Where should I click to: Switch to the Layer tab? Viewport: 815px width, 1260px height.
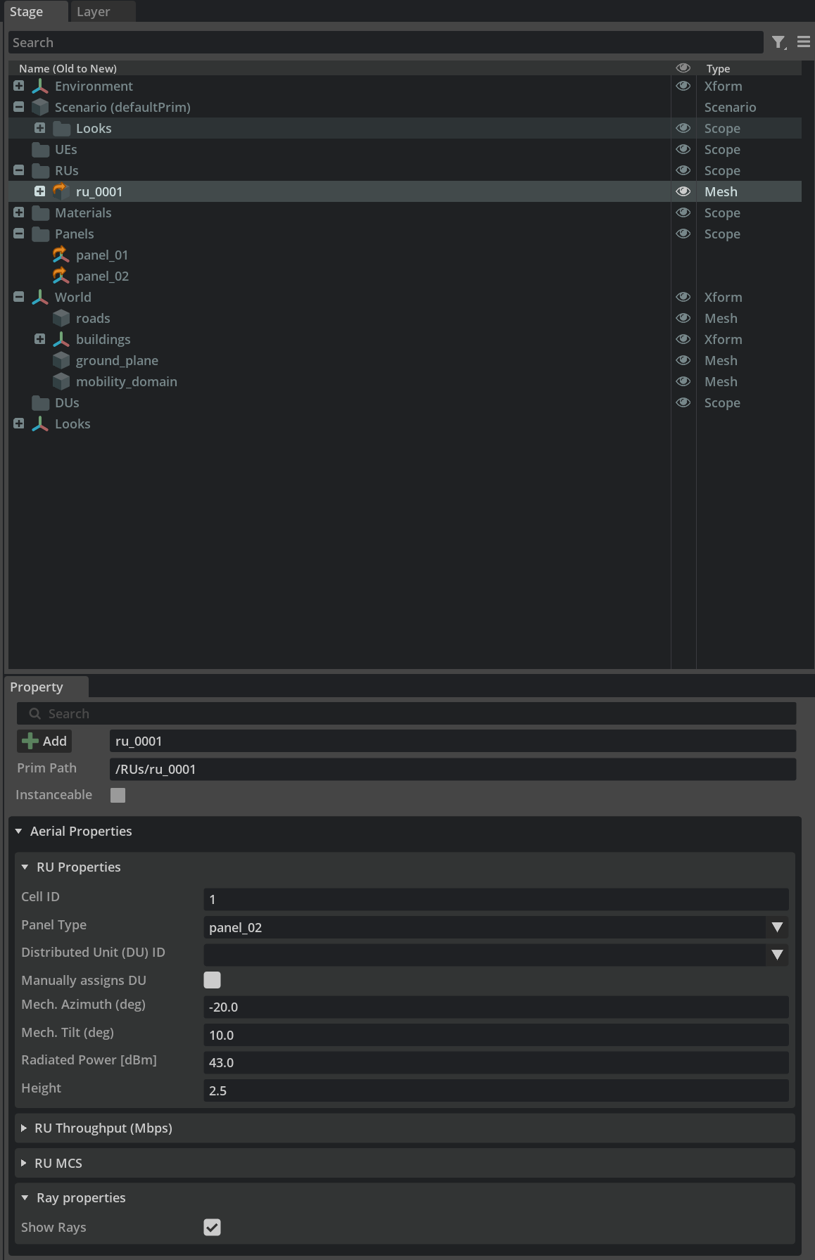(94, 12)
